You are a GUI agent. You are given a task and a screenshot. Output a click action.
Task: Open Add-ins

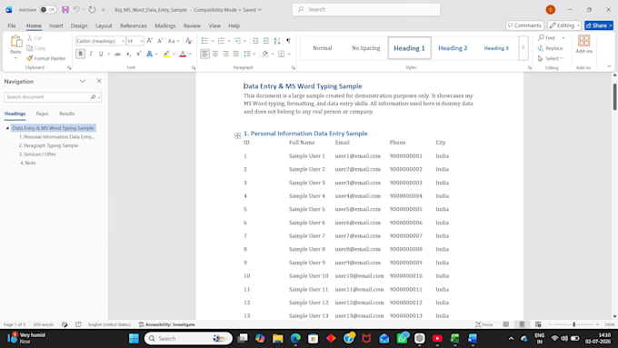point(583,44)
